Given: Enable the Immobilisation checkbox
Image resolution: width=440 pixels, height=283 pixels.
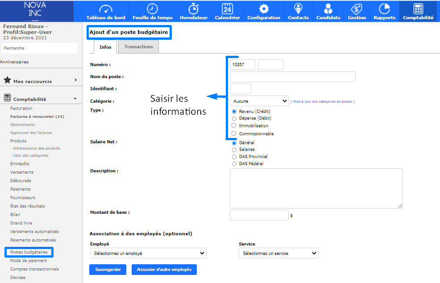Looking at the screenshot, I should tap(234, 126).
